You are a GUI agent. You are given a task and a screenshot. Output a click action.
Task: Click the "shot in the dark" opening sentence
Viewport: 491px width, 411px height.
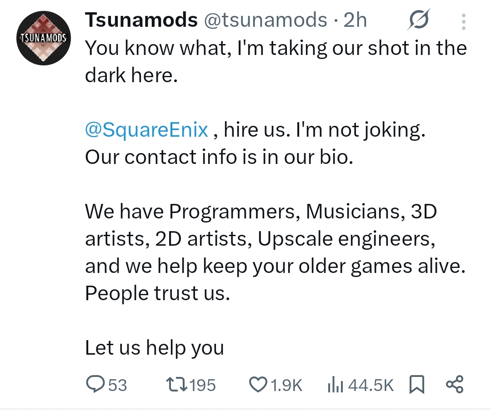tap(276, 48)
